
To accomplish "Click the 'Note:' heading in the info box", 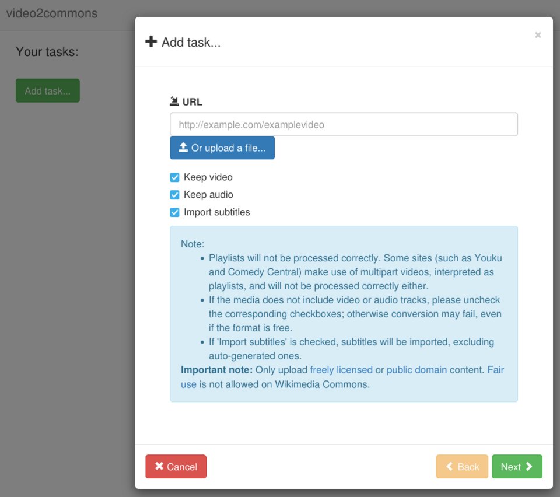I will tap(192, 244).
